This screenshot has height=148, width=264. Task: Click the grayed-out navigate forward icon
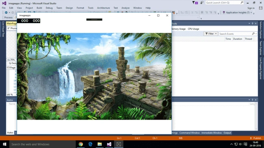coord(13,13)
